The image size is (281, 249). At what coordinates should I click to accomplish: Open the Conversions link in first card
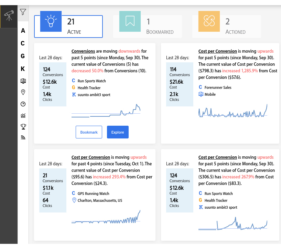coord(83,51)
